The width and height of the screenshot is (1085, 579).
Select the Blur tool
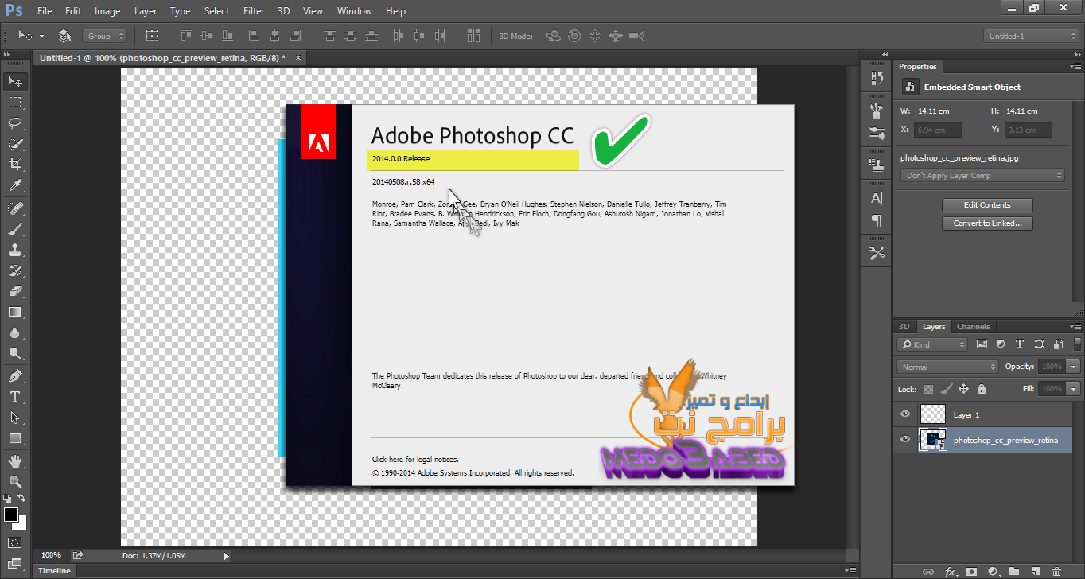pyautogui.click(x=15, y=332)
